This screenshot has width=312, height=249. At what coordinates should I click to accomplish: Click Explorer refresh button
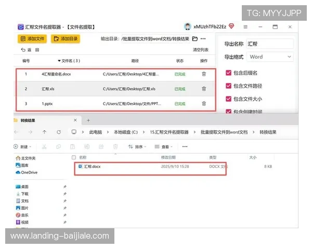(59, 132)
